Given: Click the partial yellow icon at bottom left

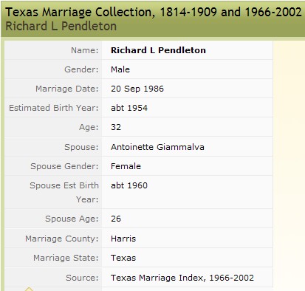Looking at the screenshot, I should click(x=29, y=289).
